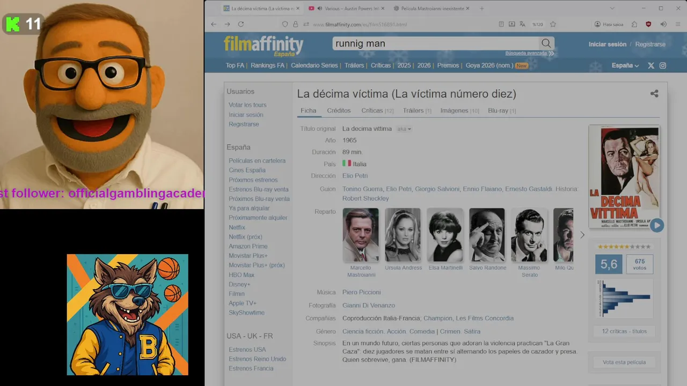Switch to the Blu-ray tab
This screenshot has width=687, height=386.
click(502, 110)
